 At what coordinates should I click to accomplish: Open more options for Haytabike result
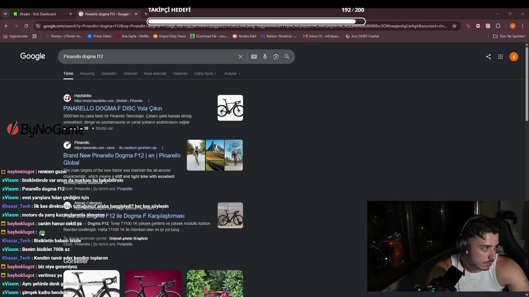tap(149, 101)
